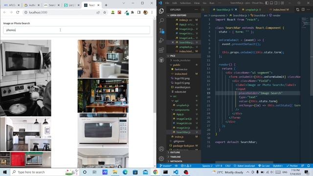Screen dimensions: 313x176
Task: Open the Manage gear in VS Code
Action: tap(161, 158)
